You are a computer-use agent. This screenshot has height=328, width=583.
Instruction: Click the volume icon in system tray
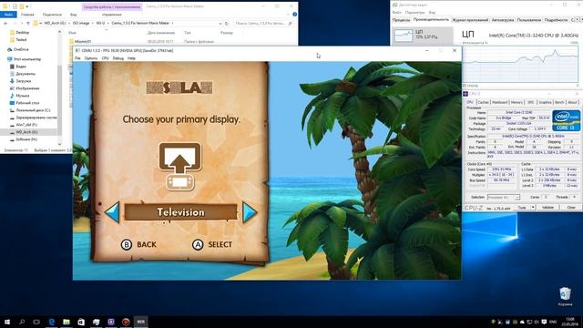click(x=537, y=322)
